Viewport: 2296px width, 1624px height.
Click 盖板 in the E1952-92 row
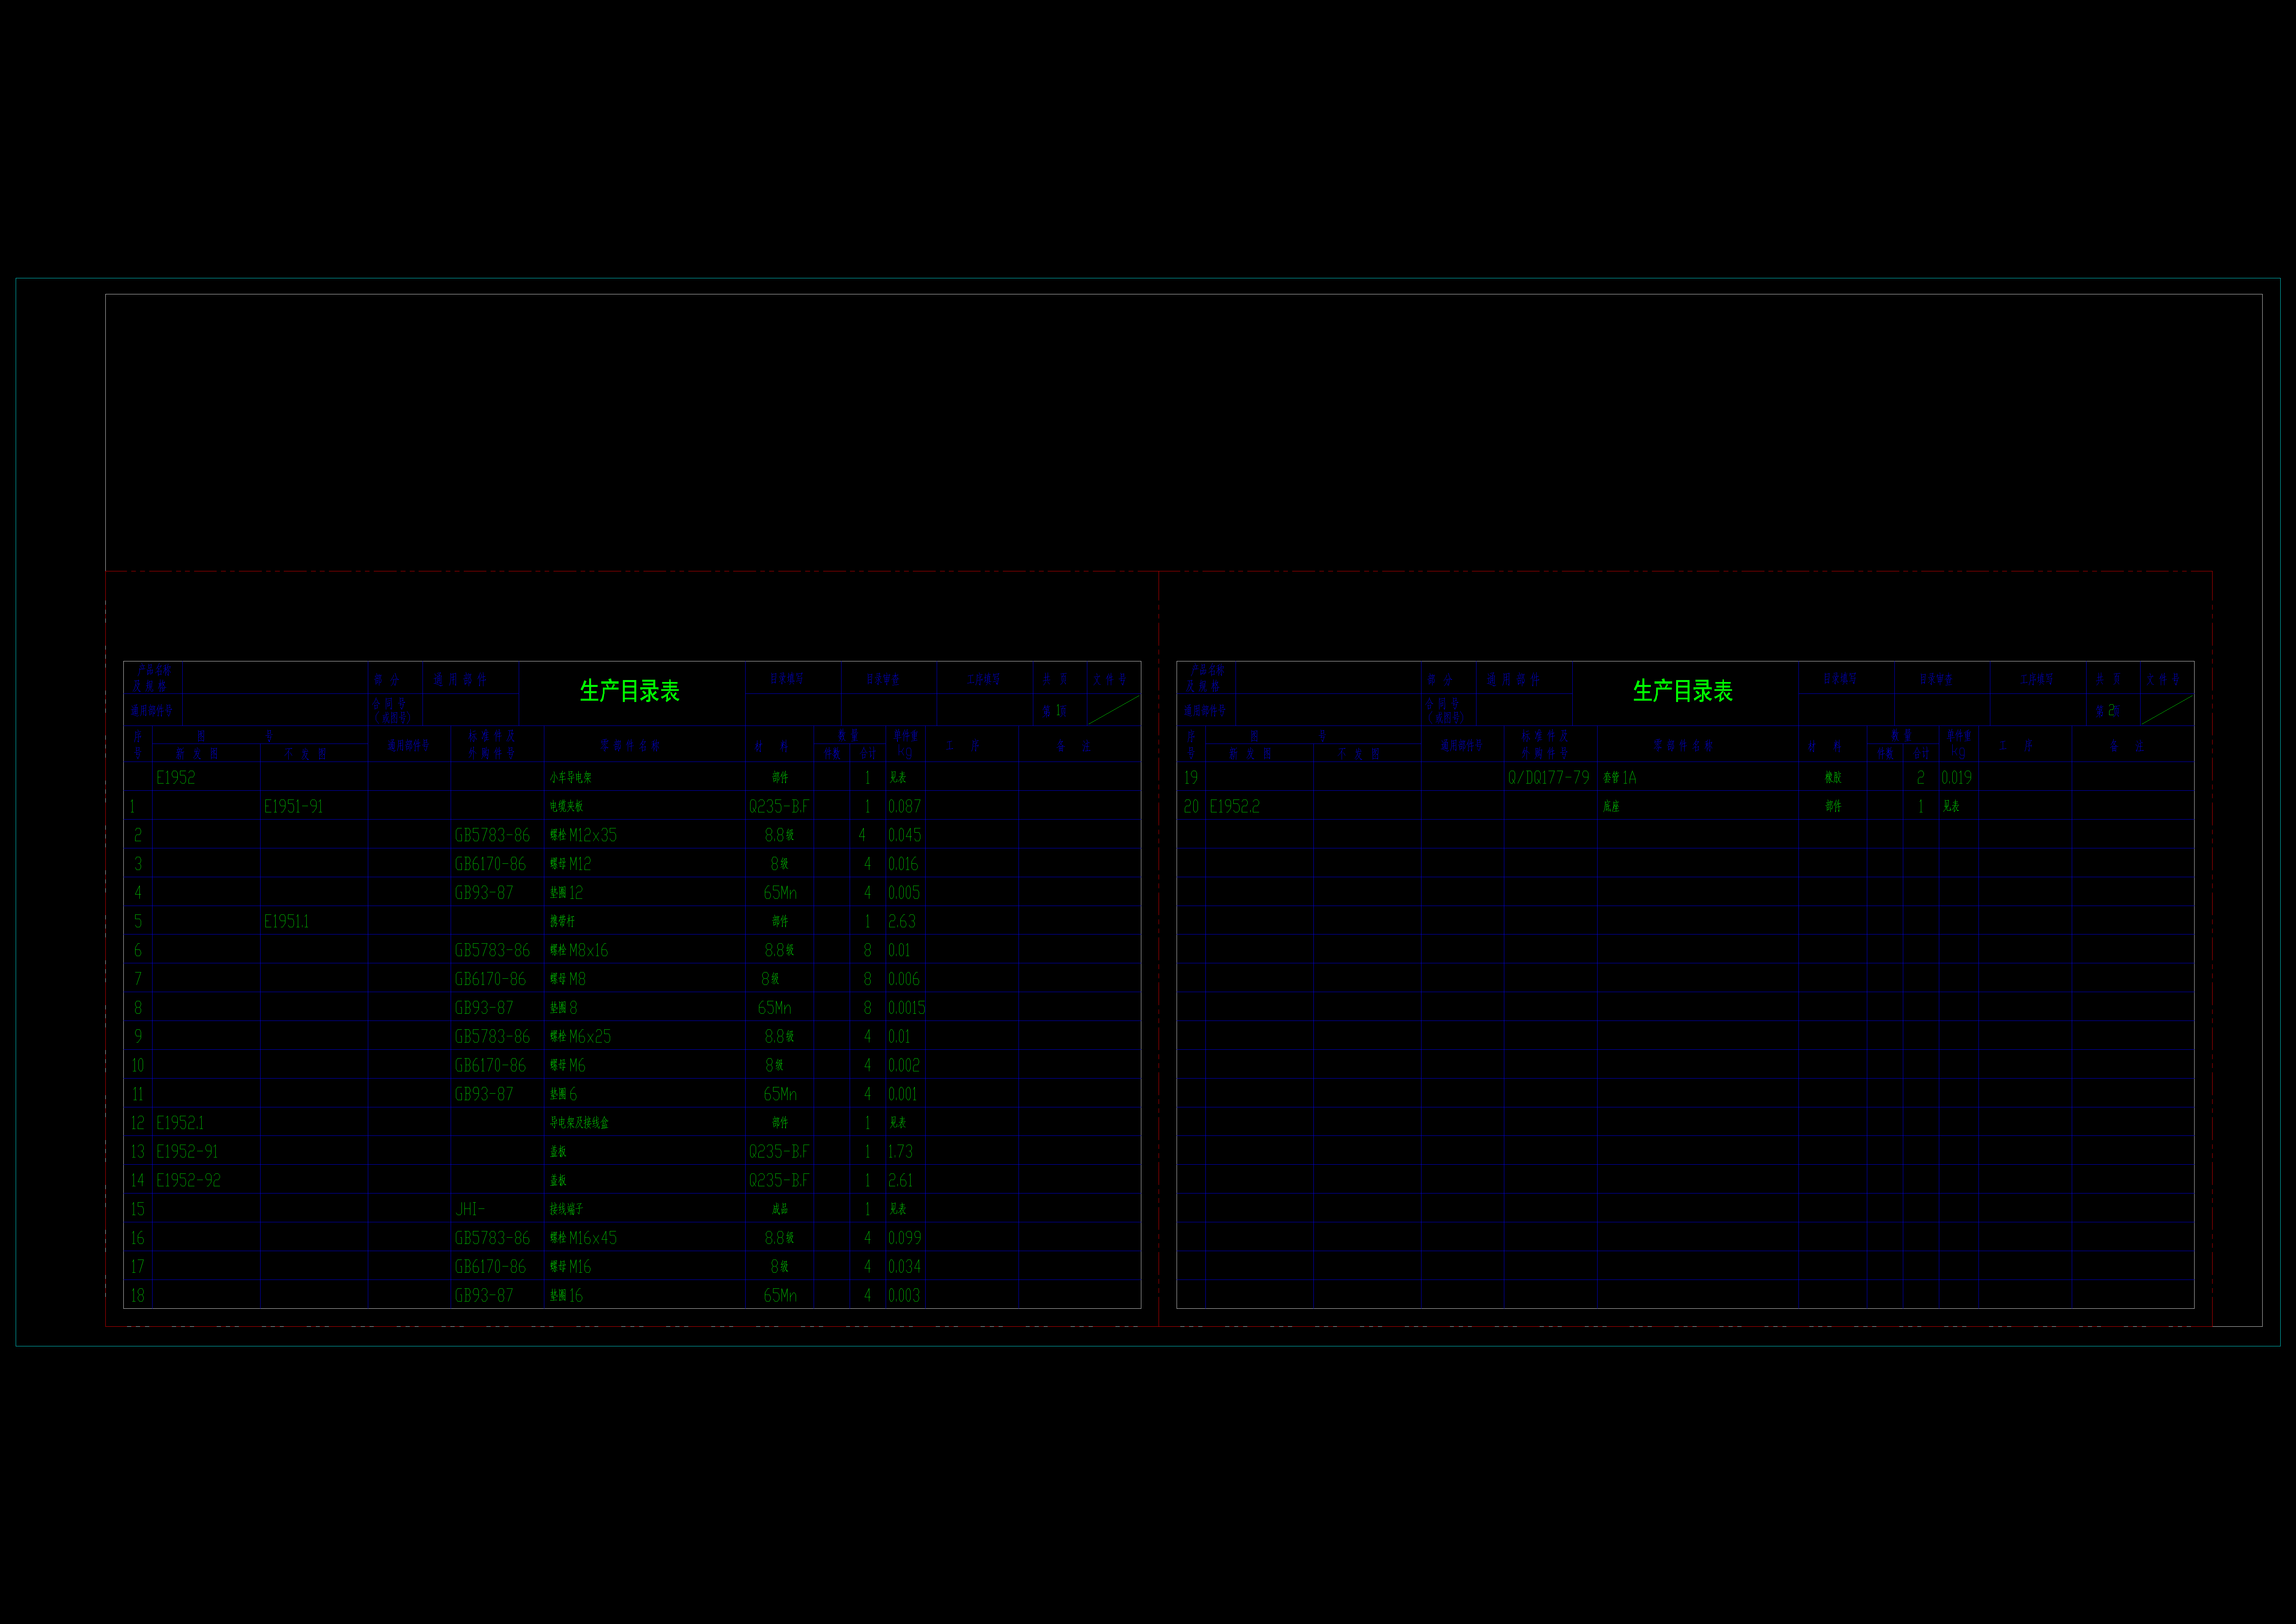click(558, 1181)
